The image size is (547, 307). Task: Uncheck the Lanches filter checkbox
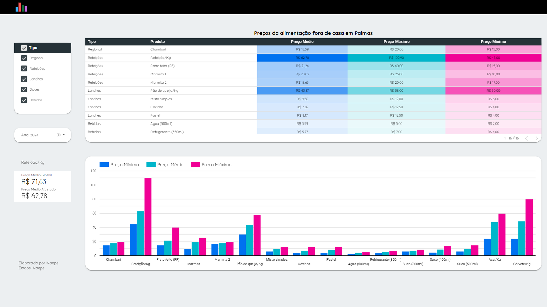pos(24,79)
